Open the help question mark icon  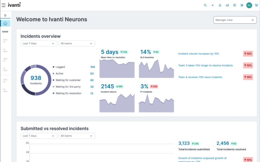pos(235,5)
